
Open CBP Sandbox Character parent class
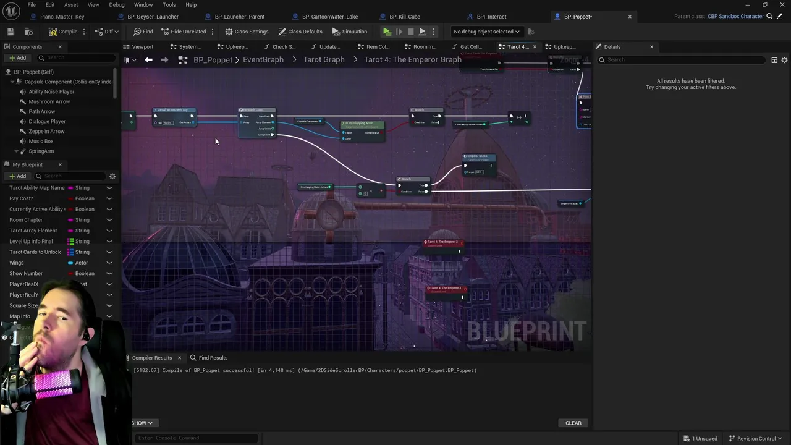tap(735, 17)
